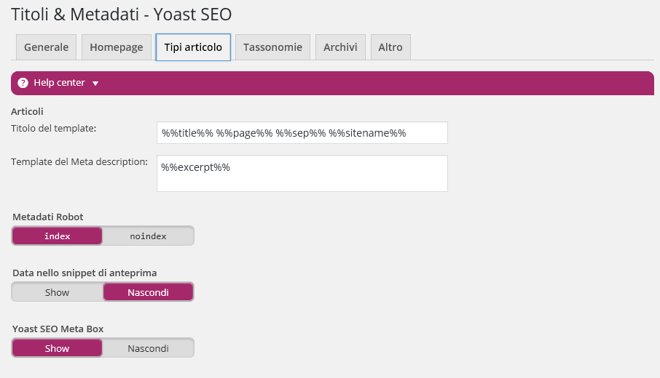Image resolution: width=660 pixels, height=378 pixels.
Task: Click the Metadati Robot heading
Action: point(47,217)
